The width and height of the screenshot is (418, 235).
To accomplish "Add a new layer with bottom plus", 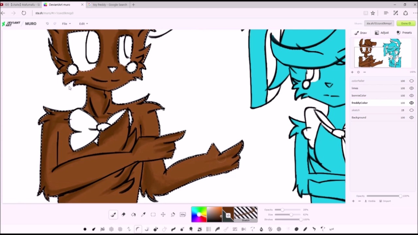I will point(353,201).
